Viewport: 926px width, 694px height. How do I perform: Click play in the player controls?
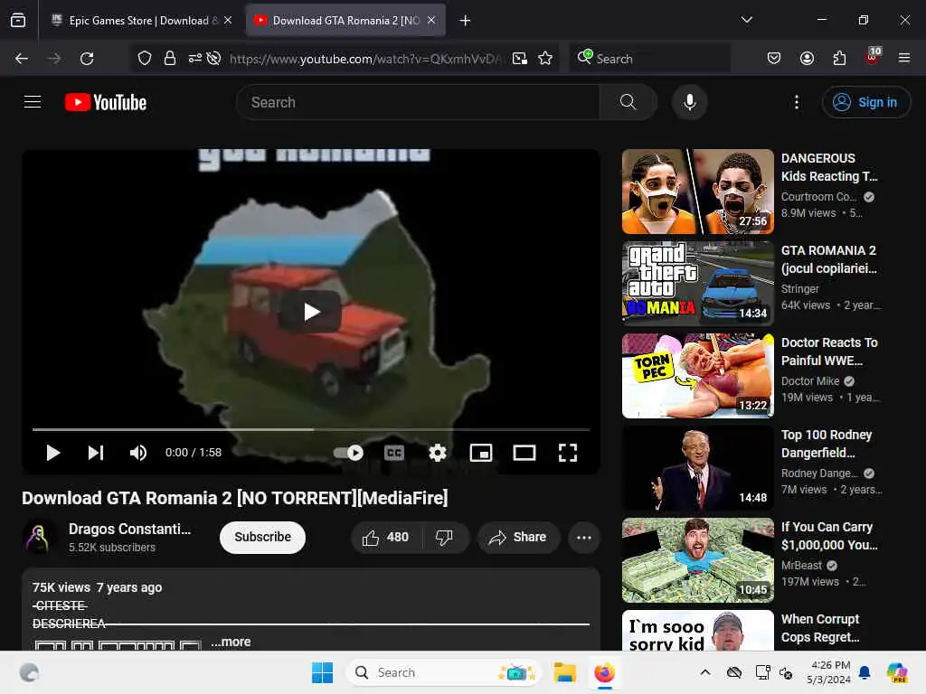click(x=53, y=453)
